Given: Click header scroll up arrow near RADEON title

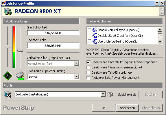Looking at the screenshot, I should pos(162,9).
